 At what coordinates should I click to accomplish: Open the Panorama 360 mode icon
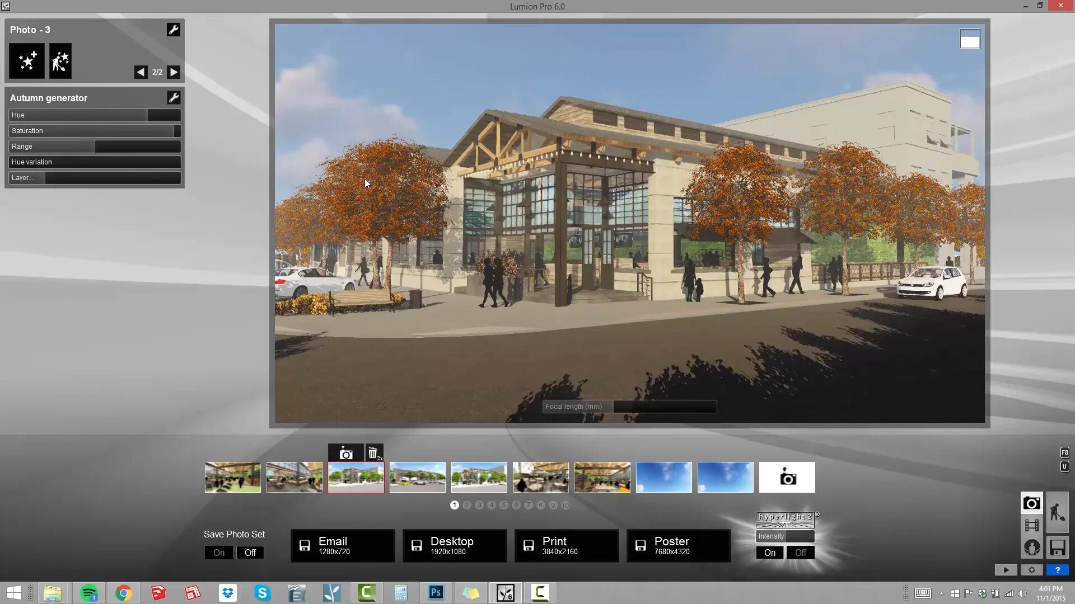point(1031,548)
